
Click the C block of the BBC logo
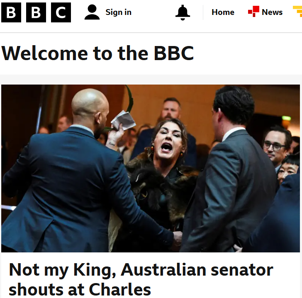pos(61,12)
